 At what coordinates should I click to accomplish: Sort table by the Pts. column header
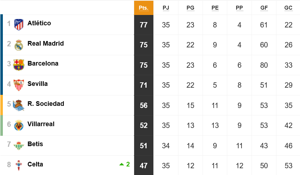point(144,8)
